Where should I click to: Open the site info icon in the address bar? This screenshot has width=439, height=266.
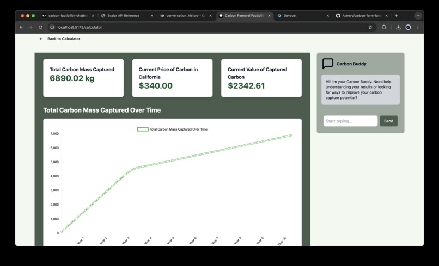tap(52, 27)
